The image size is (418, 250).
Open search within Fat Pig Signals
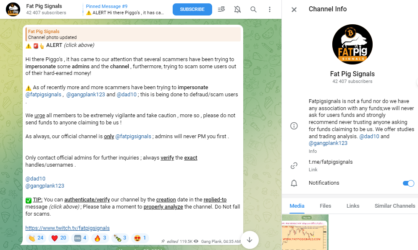click(x=253, y=9)
